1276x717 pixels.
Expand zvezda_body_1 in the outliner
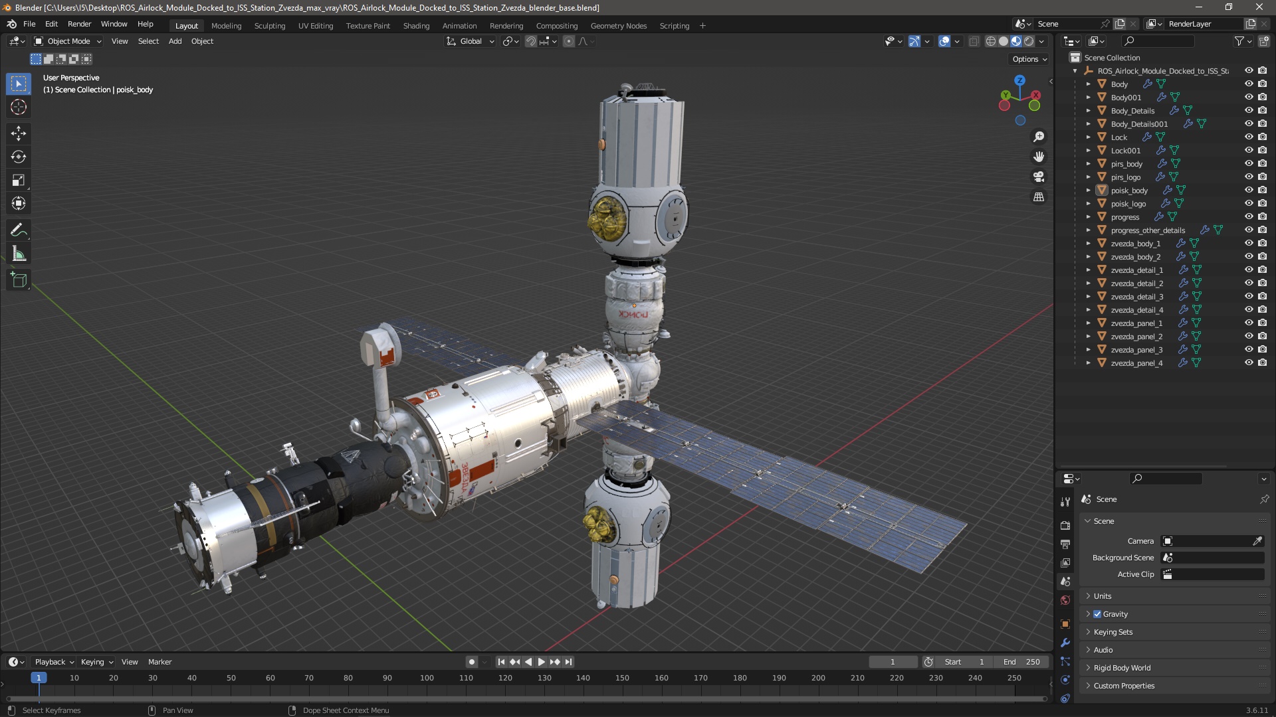point(1088,243)
